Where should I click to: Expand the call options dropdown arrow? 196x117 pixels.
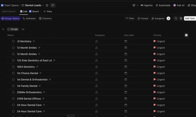point(137,5)
